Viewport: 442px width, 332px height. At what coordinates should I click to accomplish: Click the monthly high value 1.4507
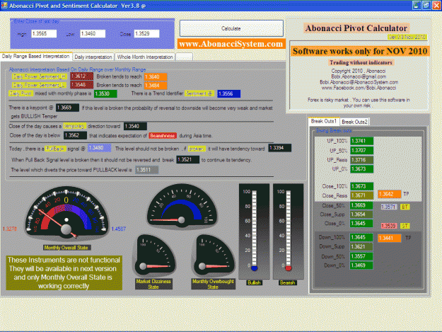[x=118, y=229]
